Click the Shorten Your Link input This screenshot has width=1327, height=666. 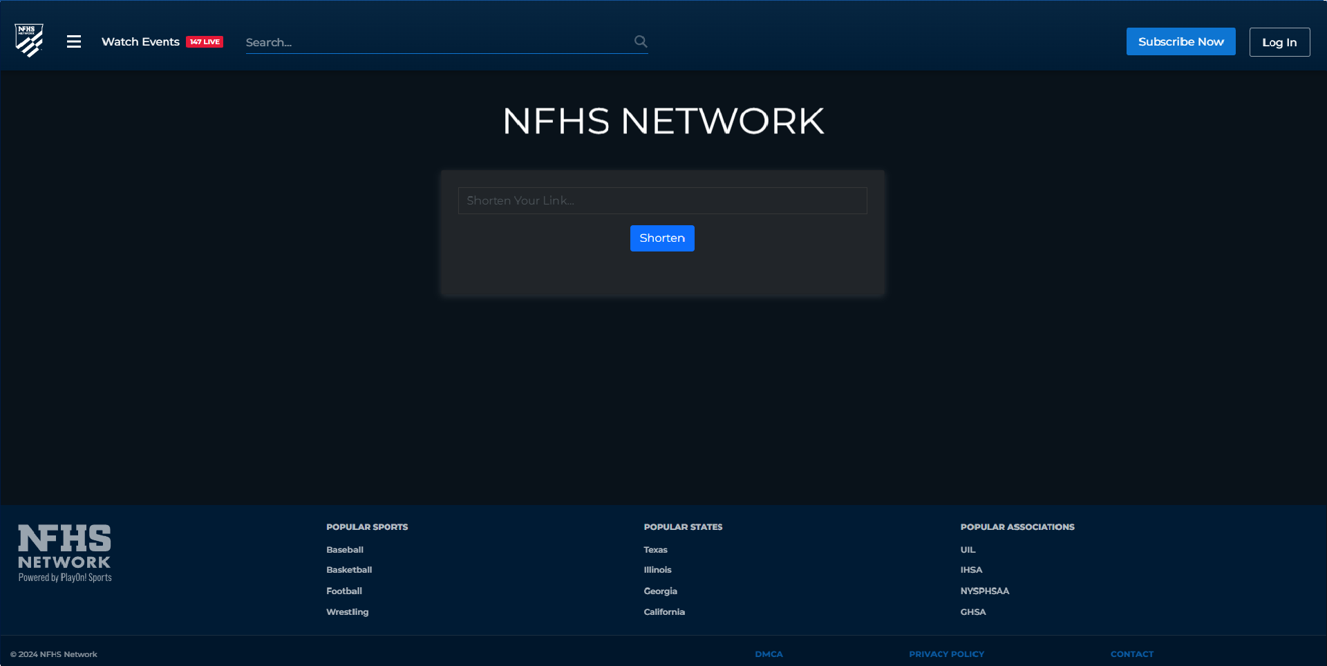662,200
